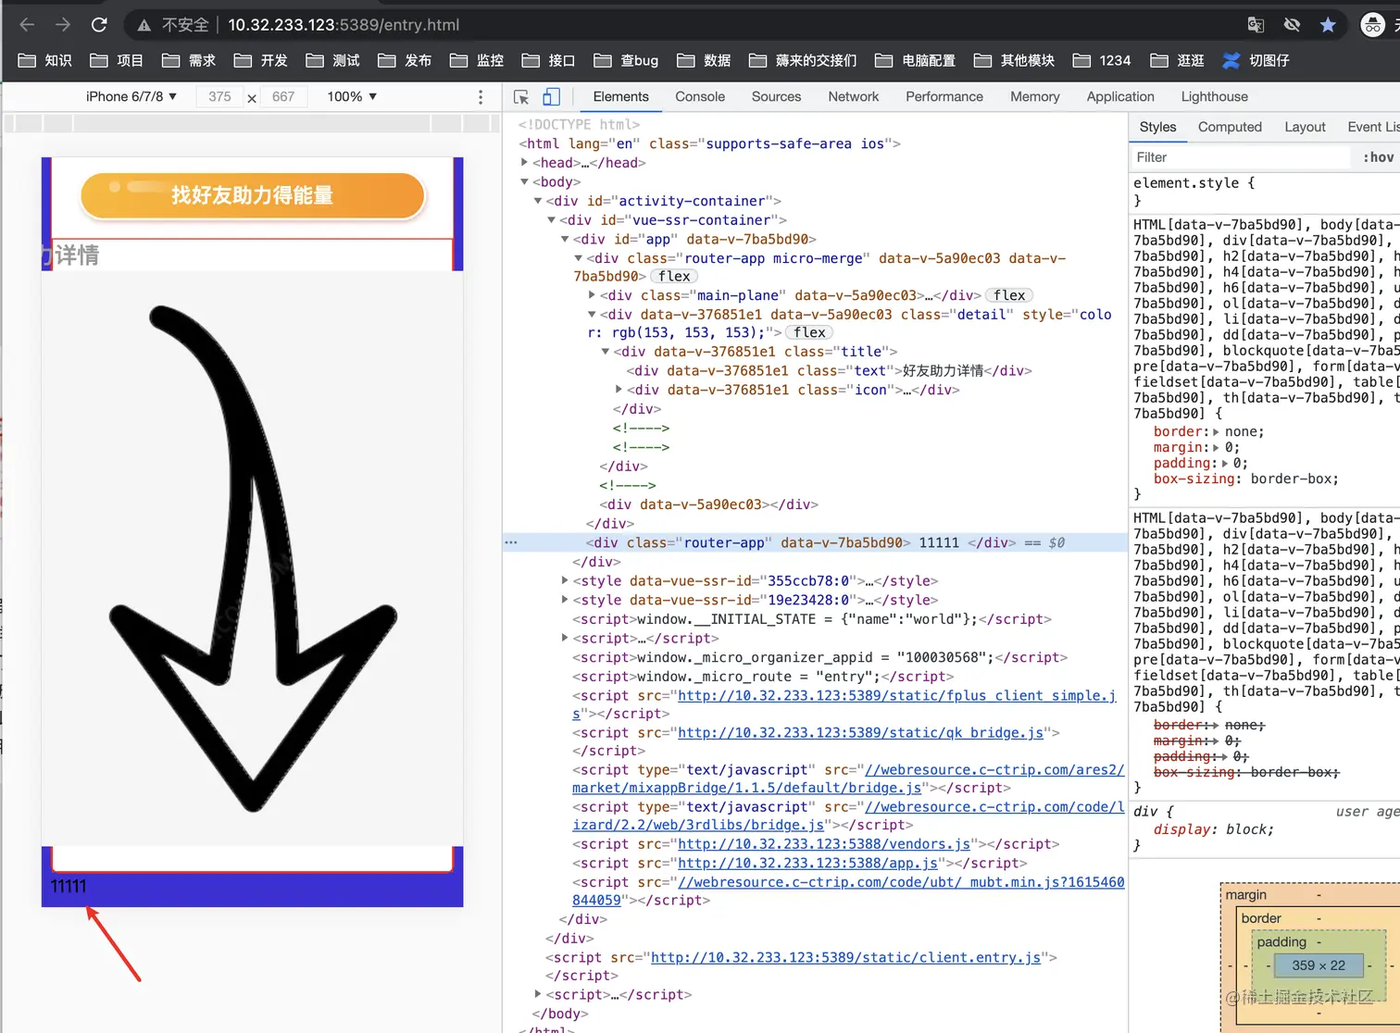The image size is (1400, 1033).
Task: Open the 电脑配置 bookmark folder
Action: point(916,60)
